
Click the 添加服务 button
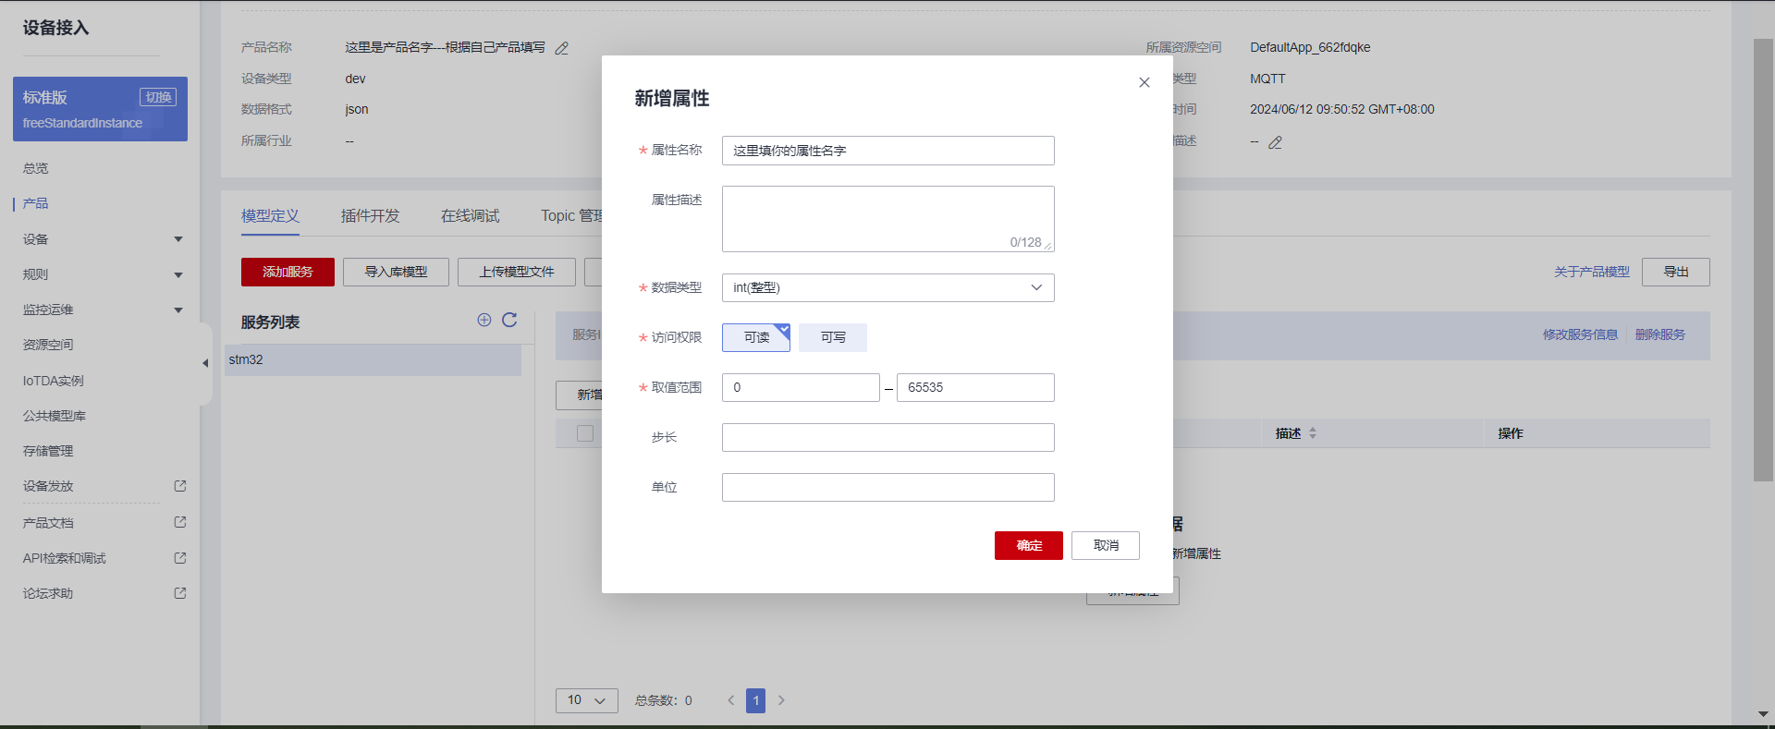tap(288, 272)
